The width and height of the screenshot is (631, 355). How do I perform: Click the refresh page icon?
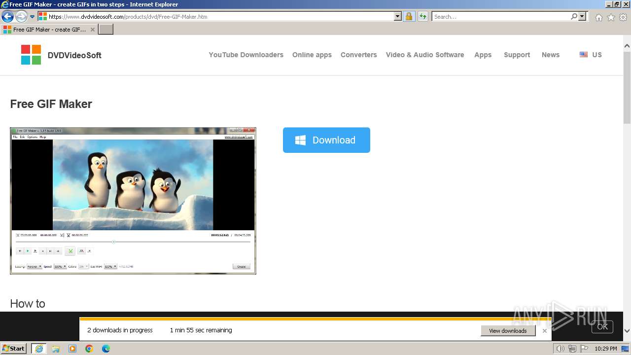coord(422,16)
